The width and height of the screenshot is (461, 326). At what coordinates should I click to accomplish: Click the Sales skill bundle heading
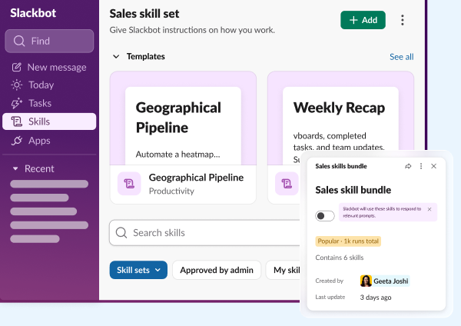(x=353, y=190)
